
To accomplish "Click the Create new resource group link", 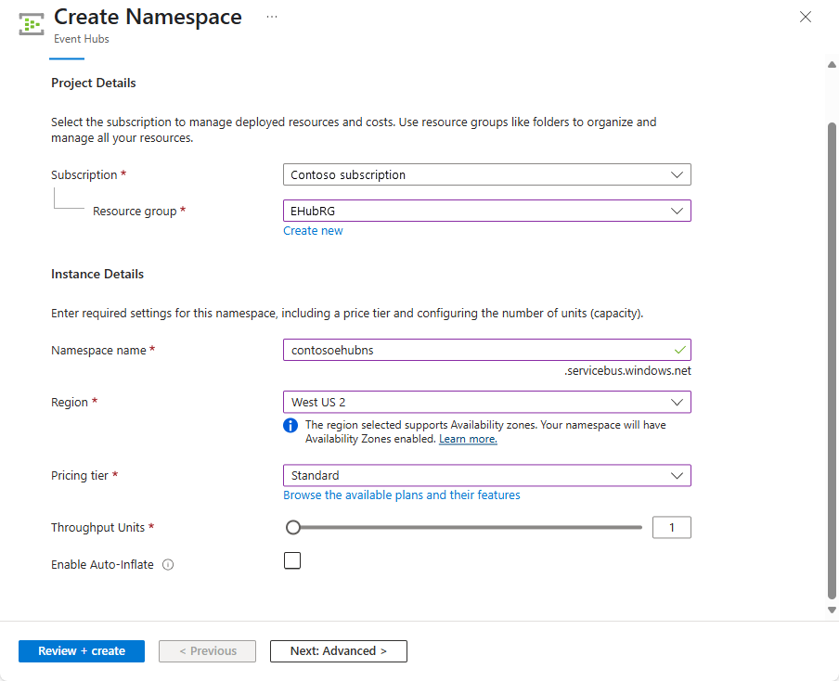I will pos(313,230).
